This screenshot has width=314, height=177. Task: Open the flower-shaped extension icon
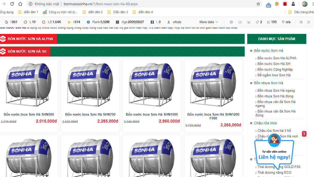(x=277, y=4)
